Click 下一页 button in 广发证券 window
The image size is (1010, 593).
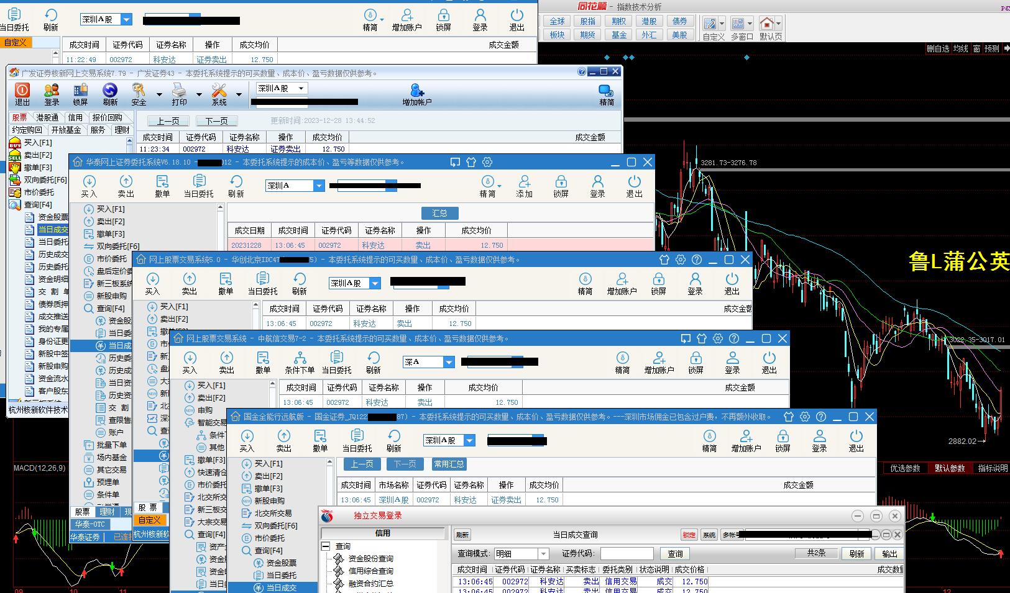pos(216,121)
